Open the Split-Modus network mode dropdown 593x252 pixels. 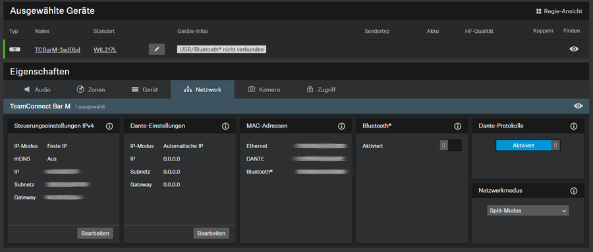click(x=528, y=211)
